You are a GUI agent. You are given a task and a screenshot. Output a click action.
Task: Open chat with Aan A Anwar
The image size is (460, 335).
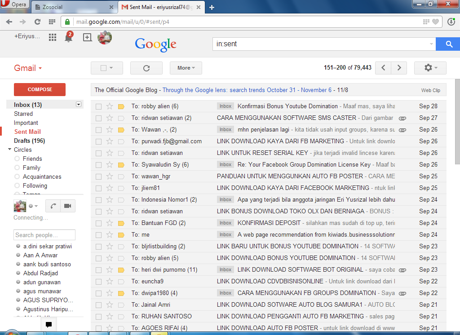click(x=40, y=255)
